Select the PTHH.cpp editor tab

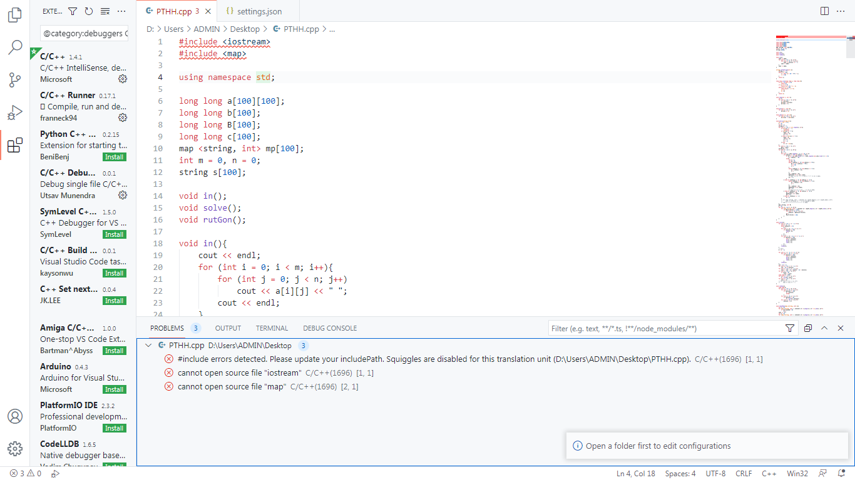pyautogui.click(x=178, y=11)
